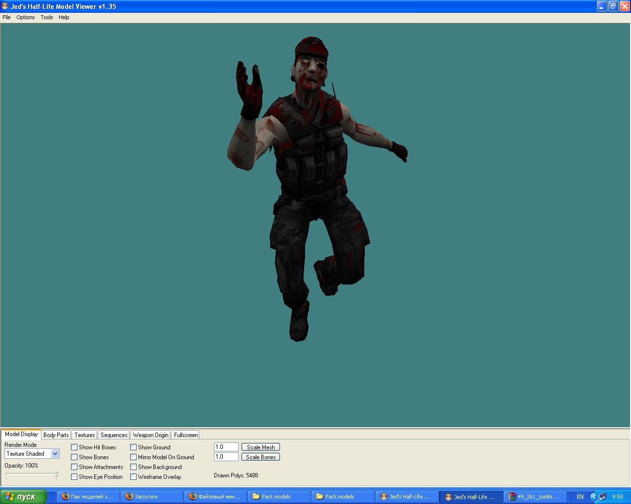Toggle the Show Ground checkbox
The width and height of the screenshot is (631, 504).
click(134, 447)
